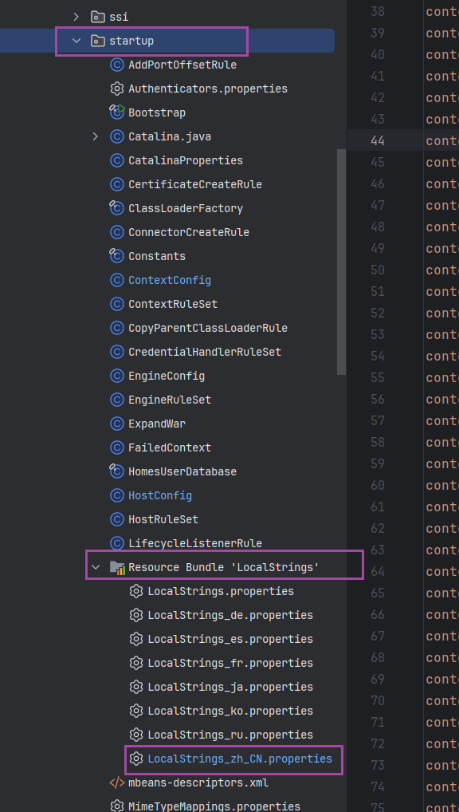459x812 pixels.
Task: Open MimeTypeMappings.properties file
Action: [214, 806]
